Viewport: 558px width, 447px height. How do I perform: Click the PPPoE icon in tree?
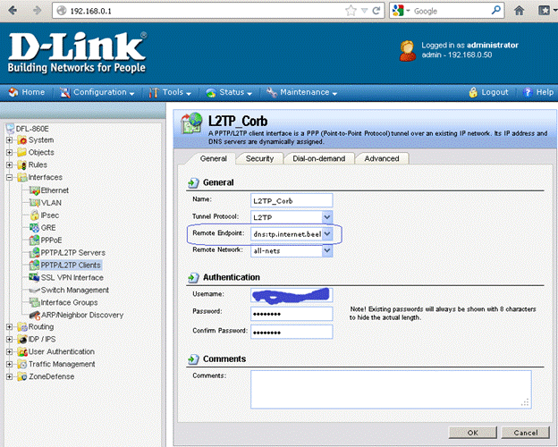(x=35, y=240)
